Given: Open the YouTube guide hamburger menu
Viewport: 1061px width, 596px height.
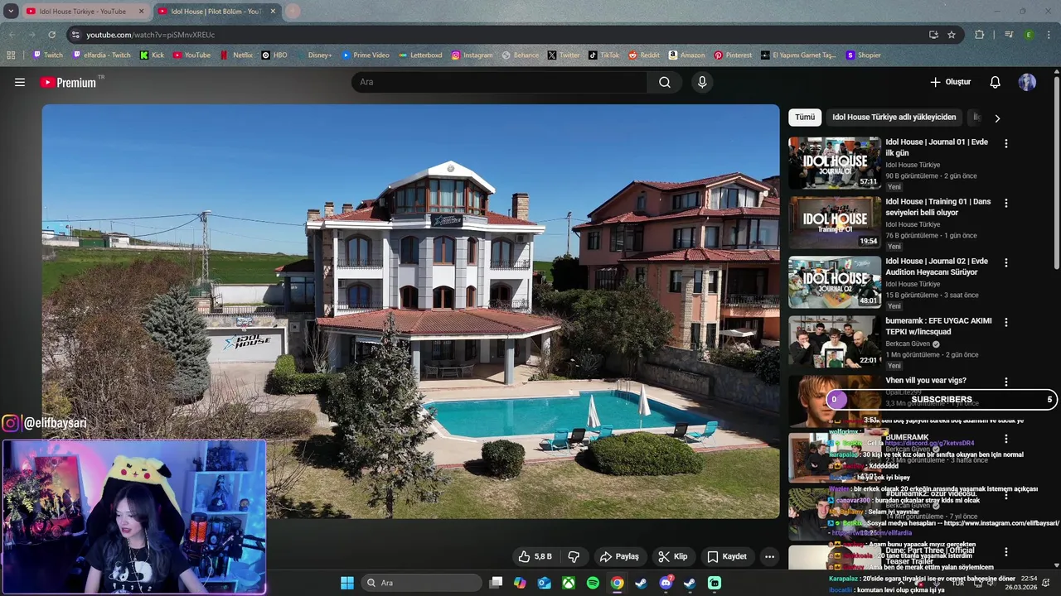Looking at the screenshot, I should click(20, 82).
